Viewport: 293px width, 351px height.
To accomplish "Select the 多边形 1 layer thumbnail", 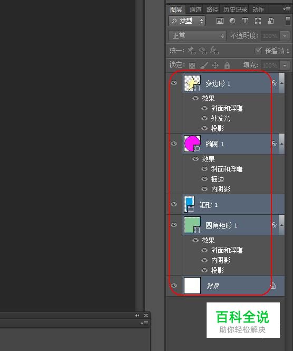I will [x=192, y=83].
